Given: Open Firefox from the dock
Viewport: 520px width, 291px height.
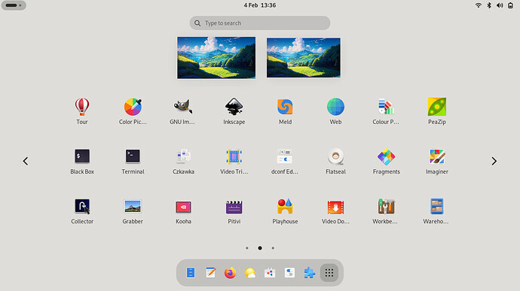Looking at the screenshot, I should (230, 272).
